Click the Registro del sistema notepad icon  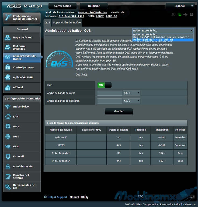coord(8,176)
